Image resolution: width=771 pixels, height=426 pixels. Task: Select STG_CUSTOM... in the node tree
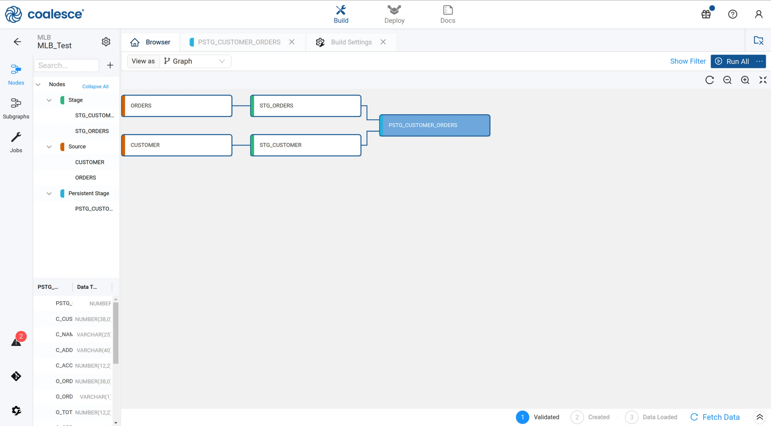point(95,116)
